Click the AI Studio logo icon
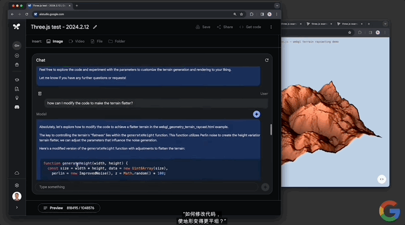Viewport: 405px width, 225px height. pos(16,27)
